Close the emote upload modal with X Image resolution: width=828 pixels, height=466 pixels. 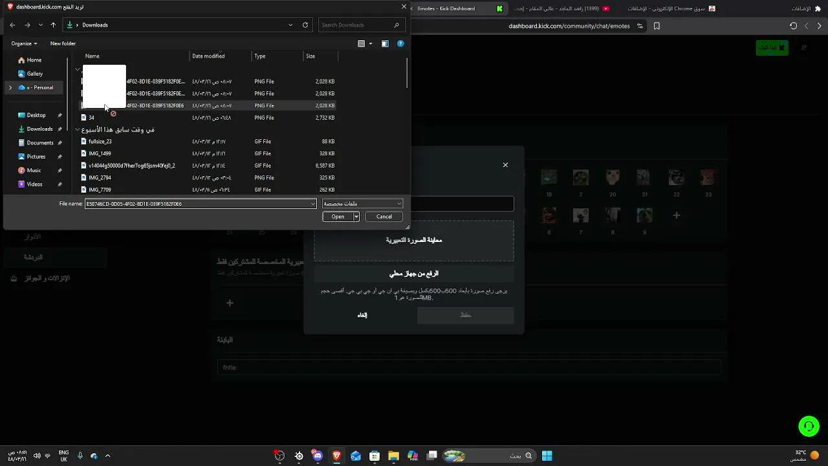click(505, 165)
